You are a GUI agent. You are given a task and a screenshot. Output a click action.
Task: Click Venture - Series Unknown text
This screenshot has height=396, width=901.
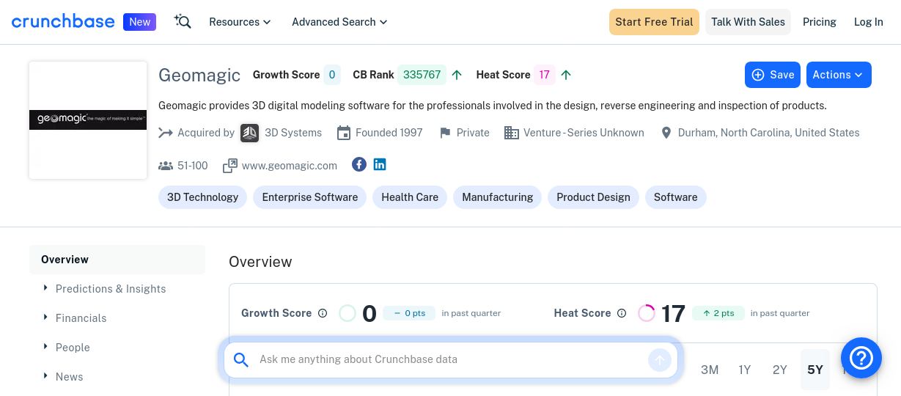[x=584, y=133]
